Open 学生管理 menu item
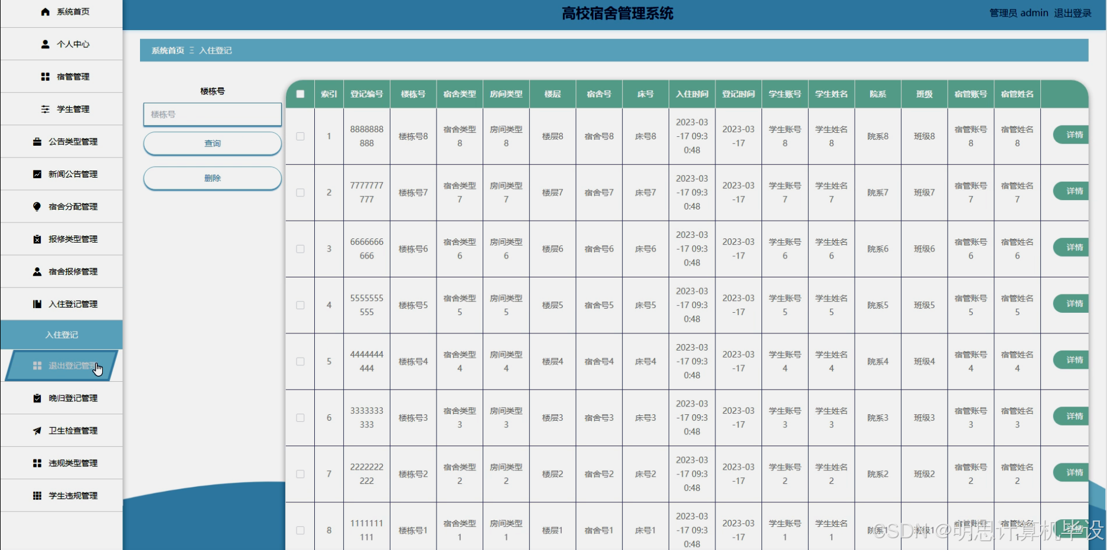The width and height of the screenshot is (1107, 550). click(x=61, y=109)
